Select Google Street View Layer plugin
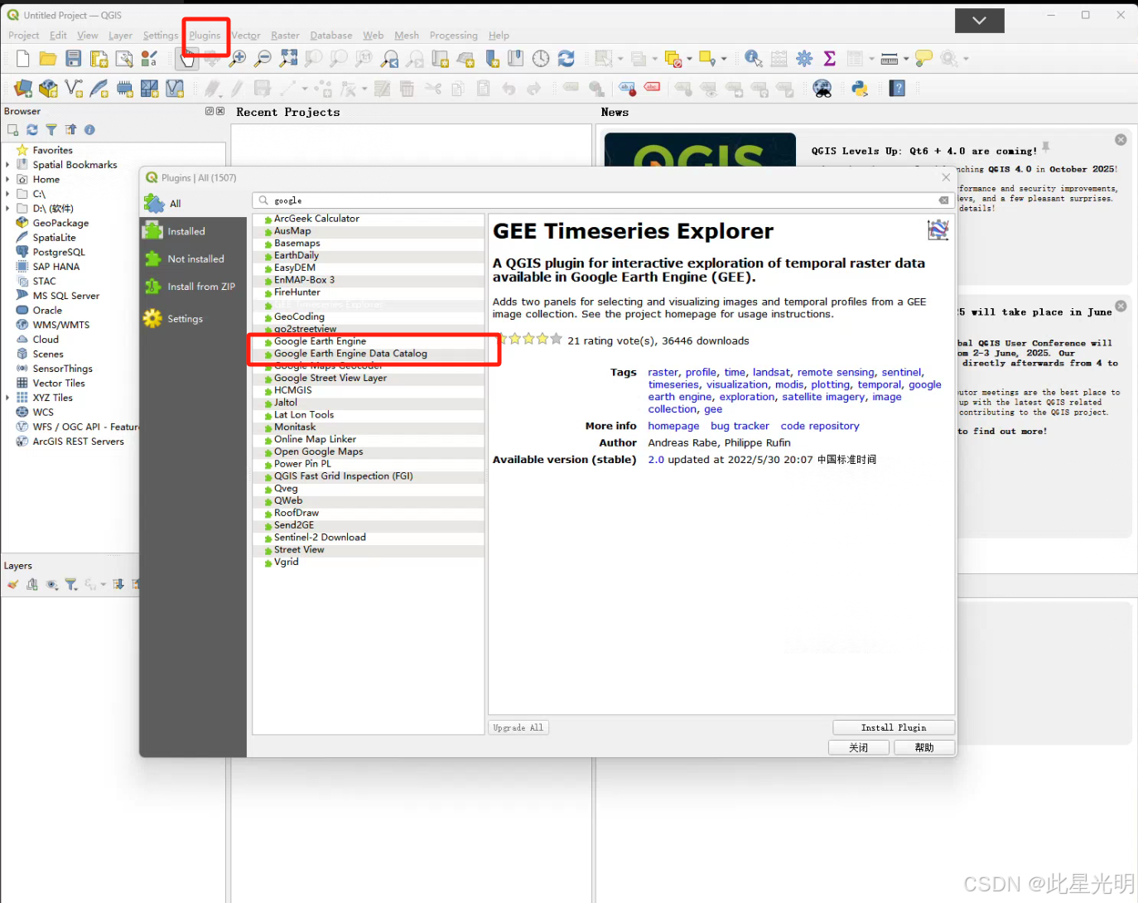This screenshot has width=1138, height=903. click(369, 378)
